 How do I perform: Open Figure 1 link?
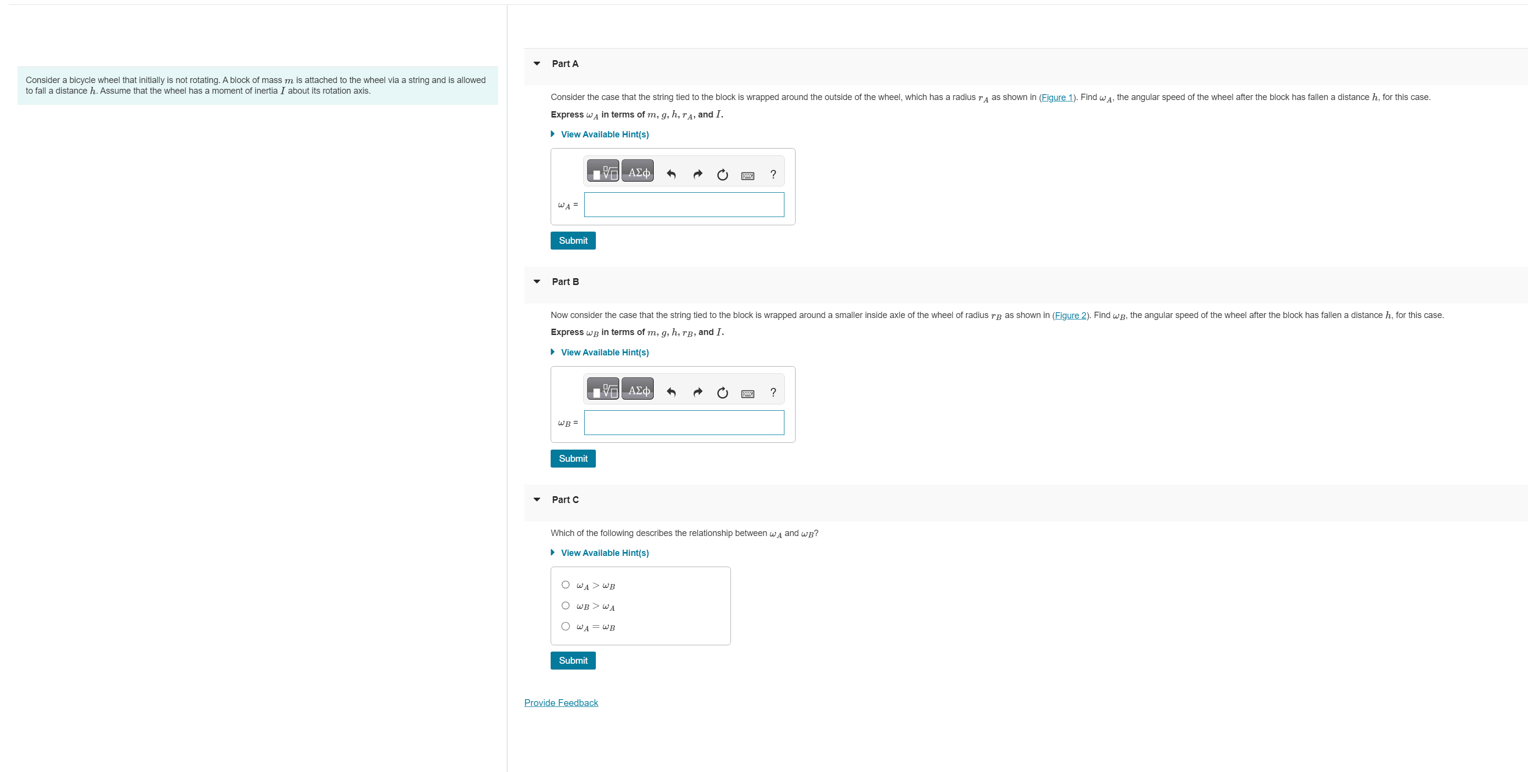click(x=1057, y=97)
